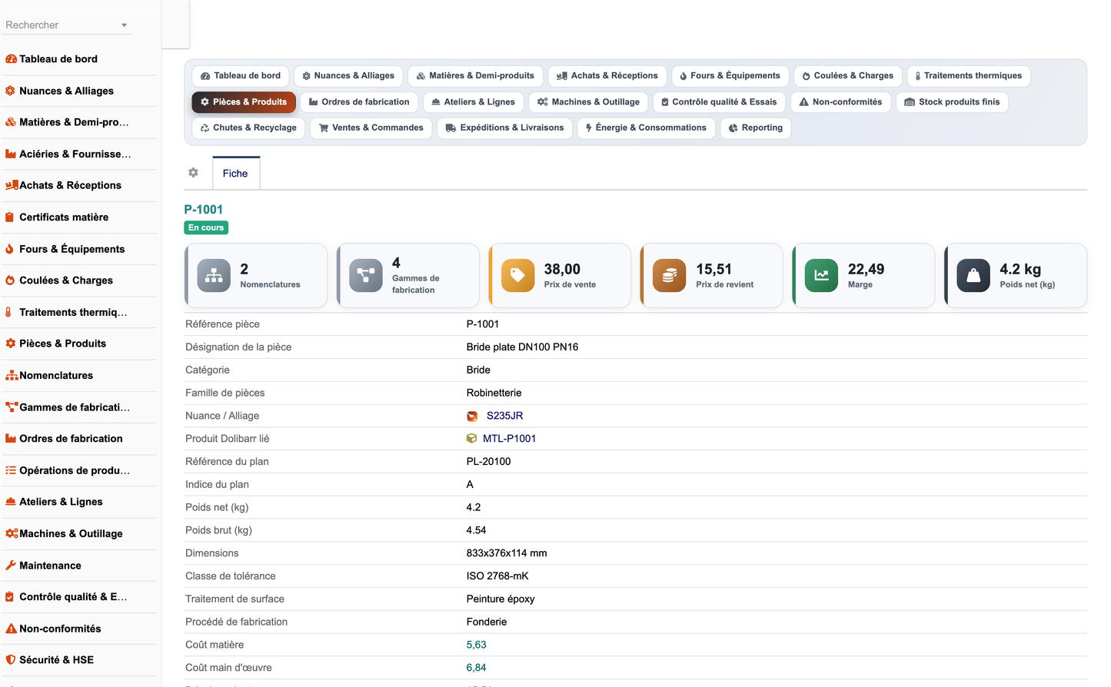Click Bride plate DN100 PN16 designation
Viewport: 1111px width, 687px height.
(x=523, y=347)
